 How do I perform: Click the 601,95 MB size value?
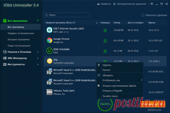[x=118, y=40]
